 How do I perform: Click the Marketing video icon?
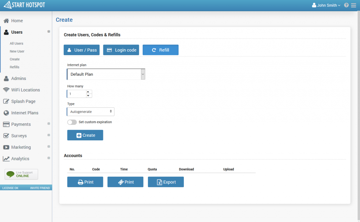6,147
